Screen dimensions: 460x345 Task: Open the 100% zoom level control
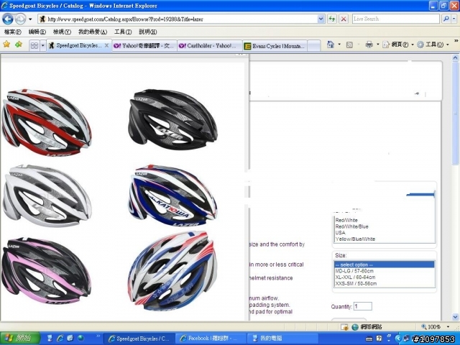pos(436,327)
